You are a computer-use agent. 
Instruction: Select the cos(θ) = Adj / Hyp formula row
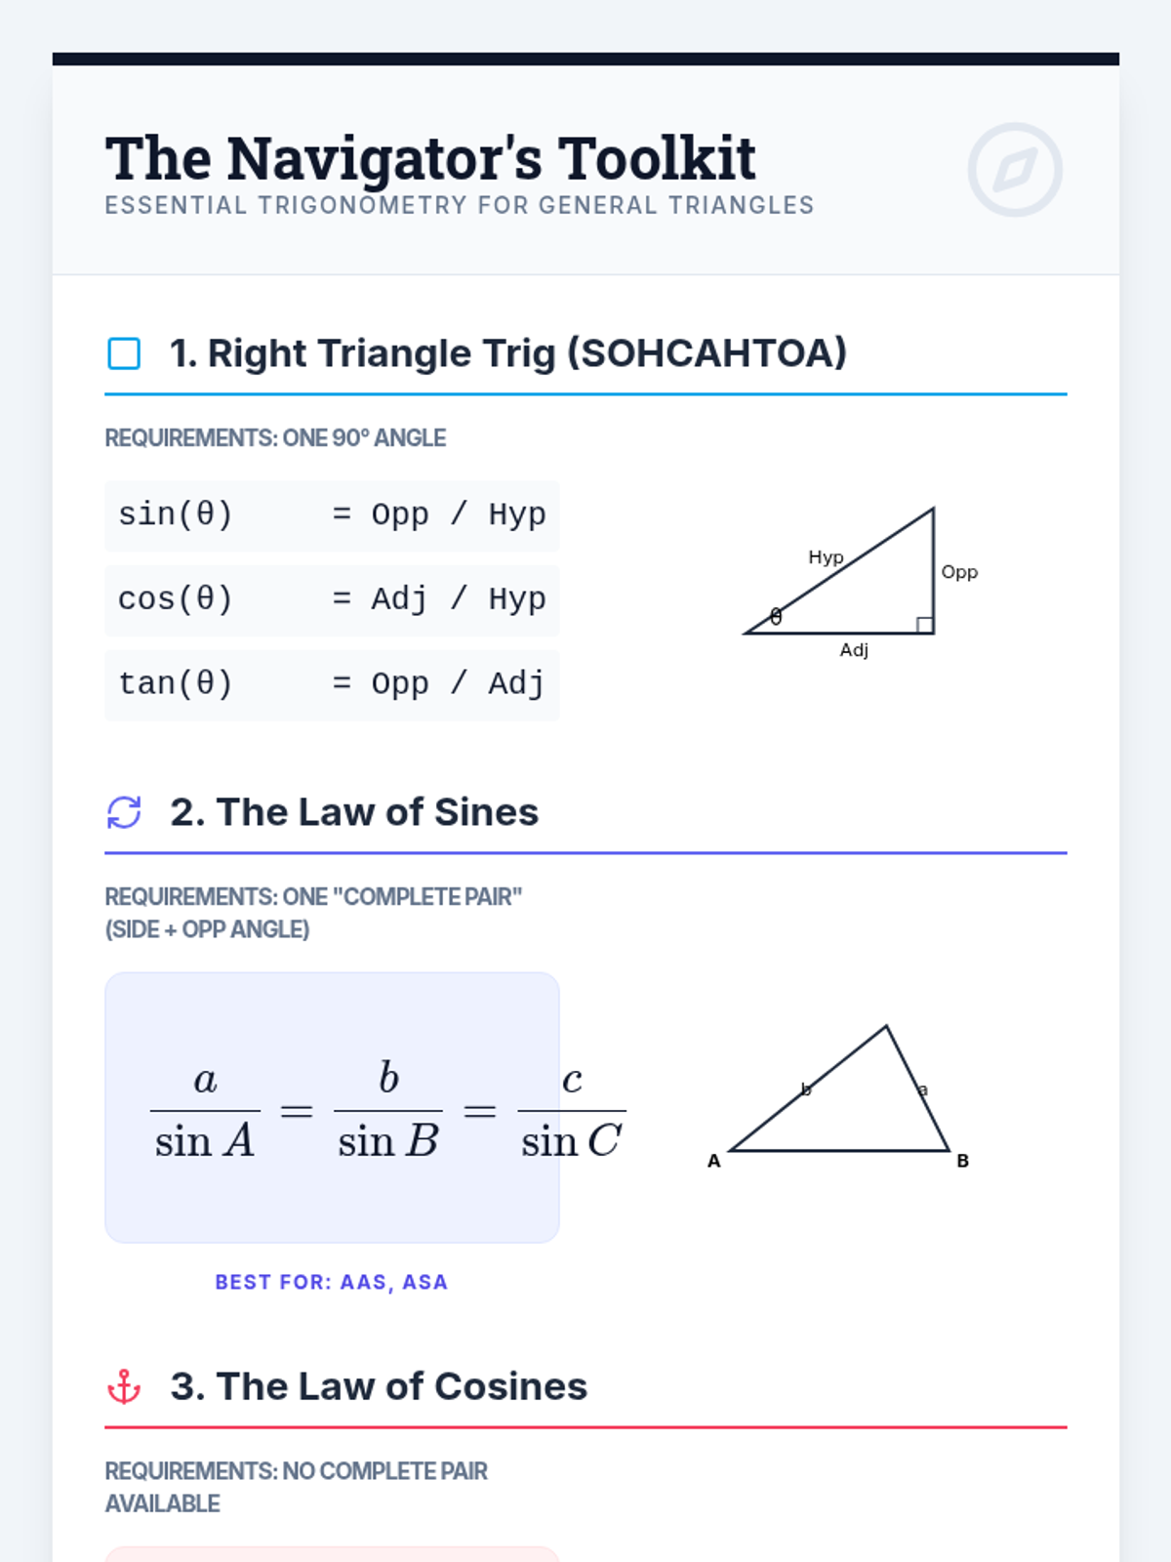(x=332, y=599)
